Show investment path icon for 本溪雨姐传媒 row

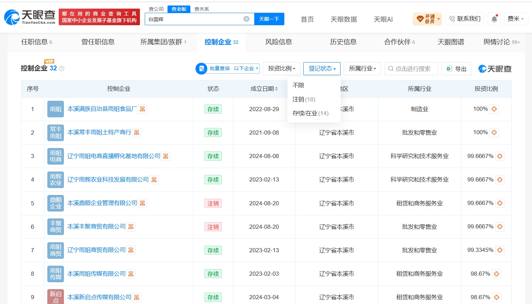pos(497,274)
